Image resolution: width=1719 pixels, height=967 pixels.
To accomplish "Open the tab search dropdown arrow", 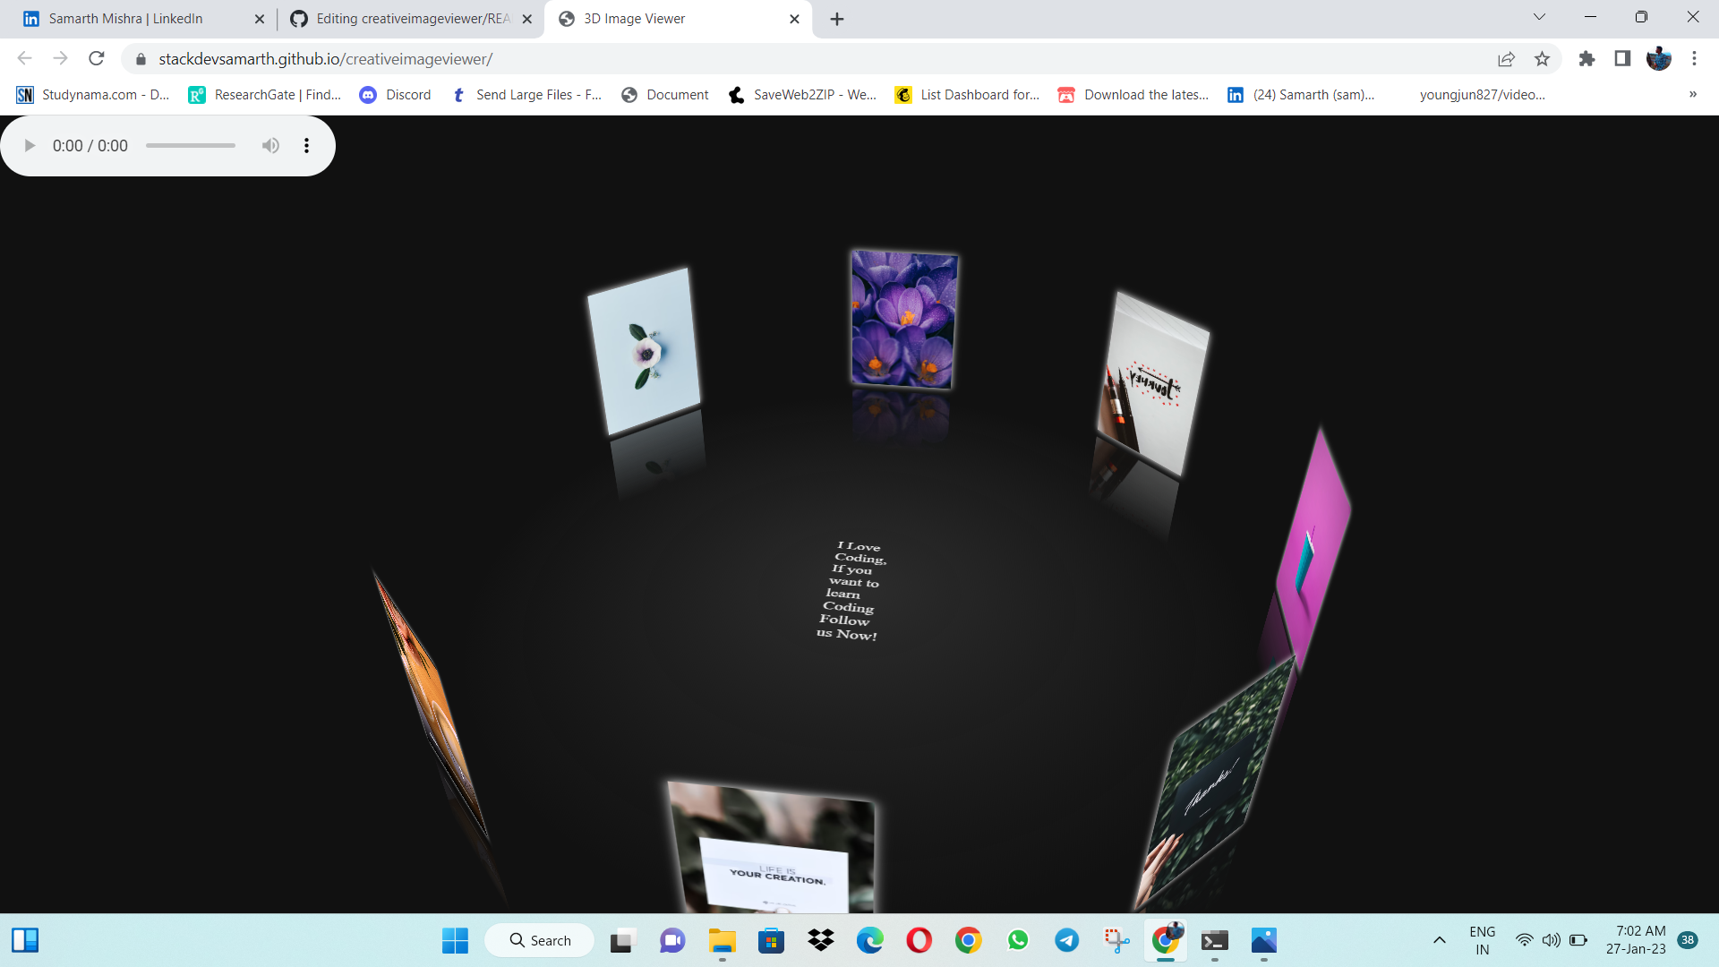I will coord(1538,17).
